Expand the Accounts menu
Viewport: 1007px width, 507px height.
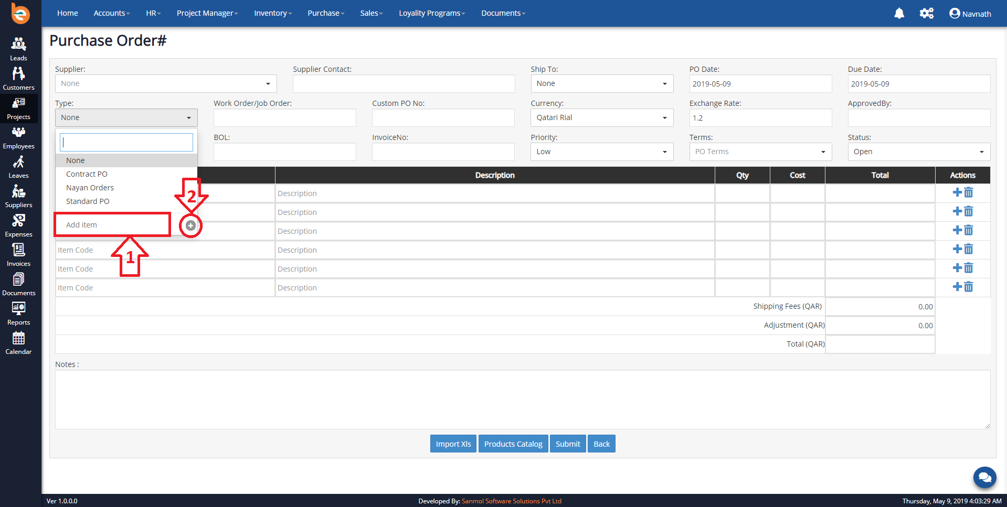point(112,13)
